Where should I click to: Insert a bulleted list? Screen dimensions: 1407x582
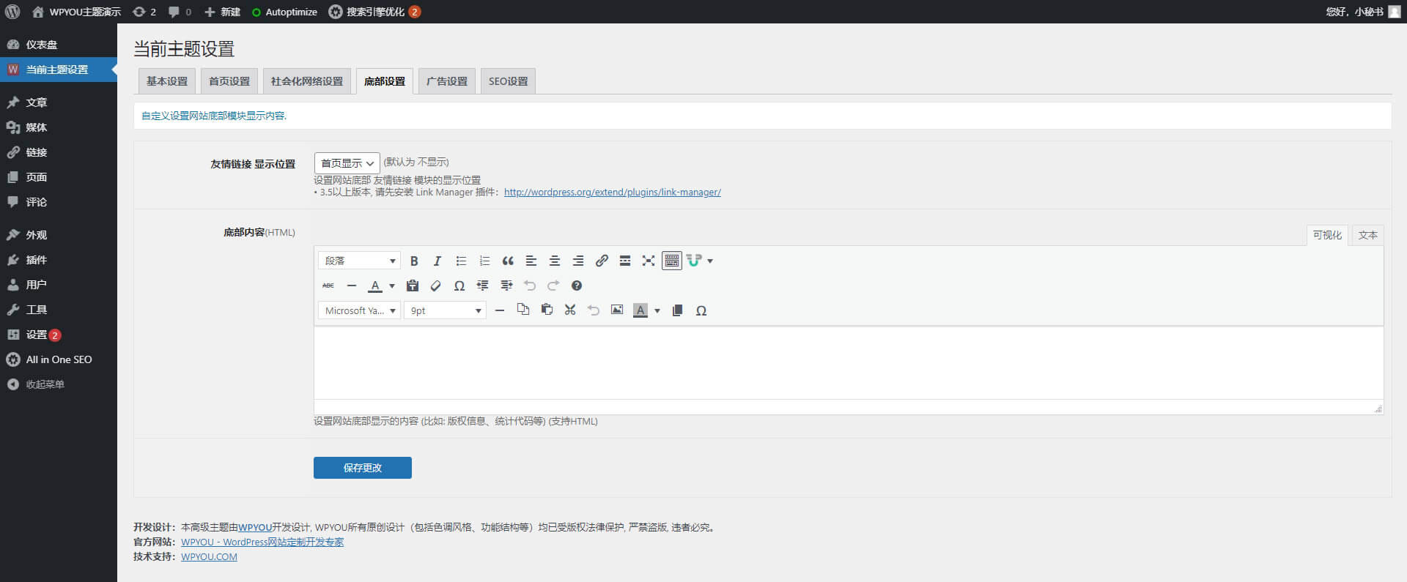(461, 261)
